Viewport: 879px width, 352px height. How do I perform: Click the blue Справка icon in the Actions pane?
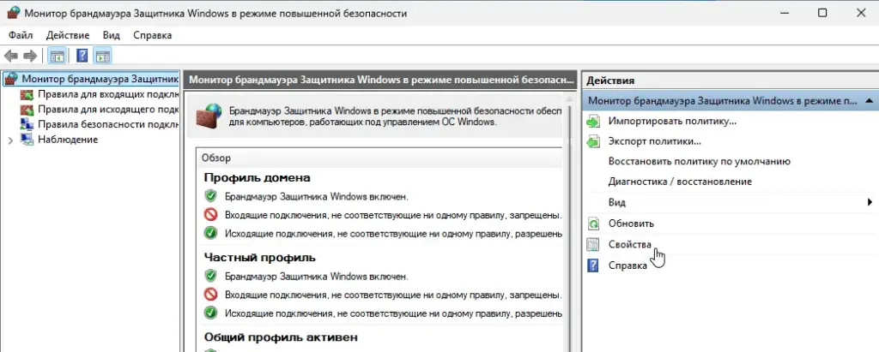point(593,265)
